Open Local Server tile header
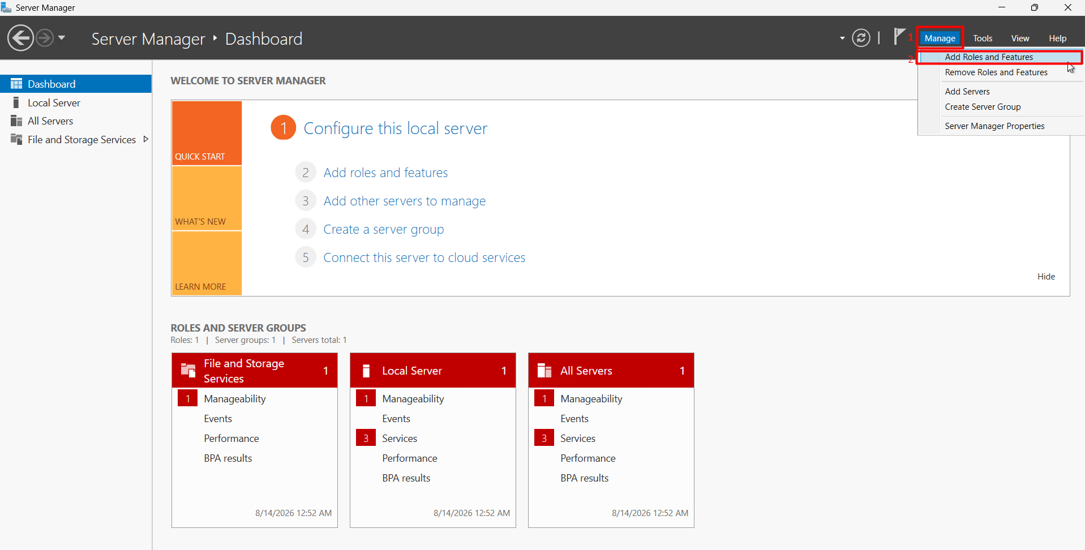This screenshot has height=550, width=1085. [433, 371]
